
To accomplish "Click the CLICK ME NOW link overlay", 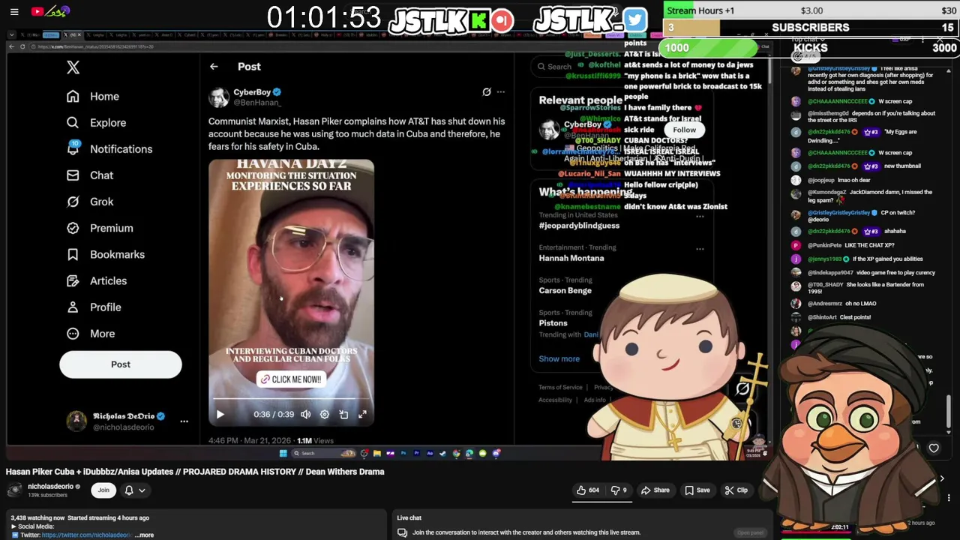I will (291, 379).
